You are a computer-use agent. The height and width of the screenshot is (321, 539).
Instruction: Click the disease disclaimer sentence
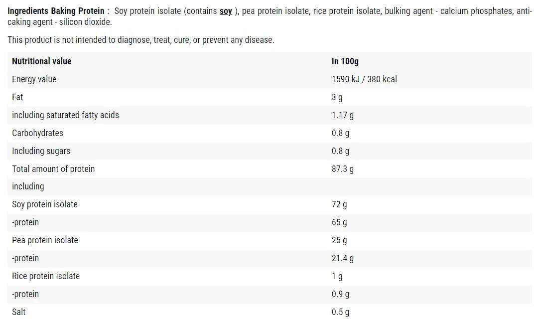click(x=141, y=40)
